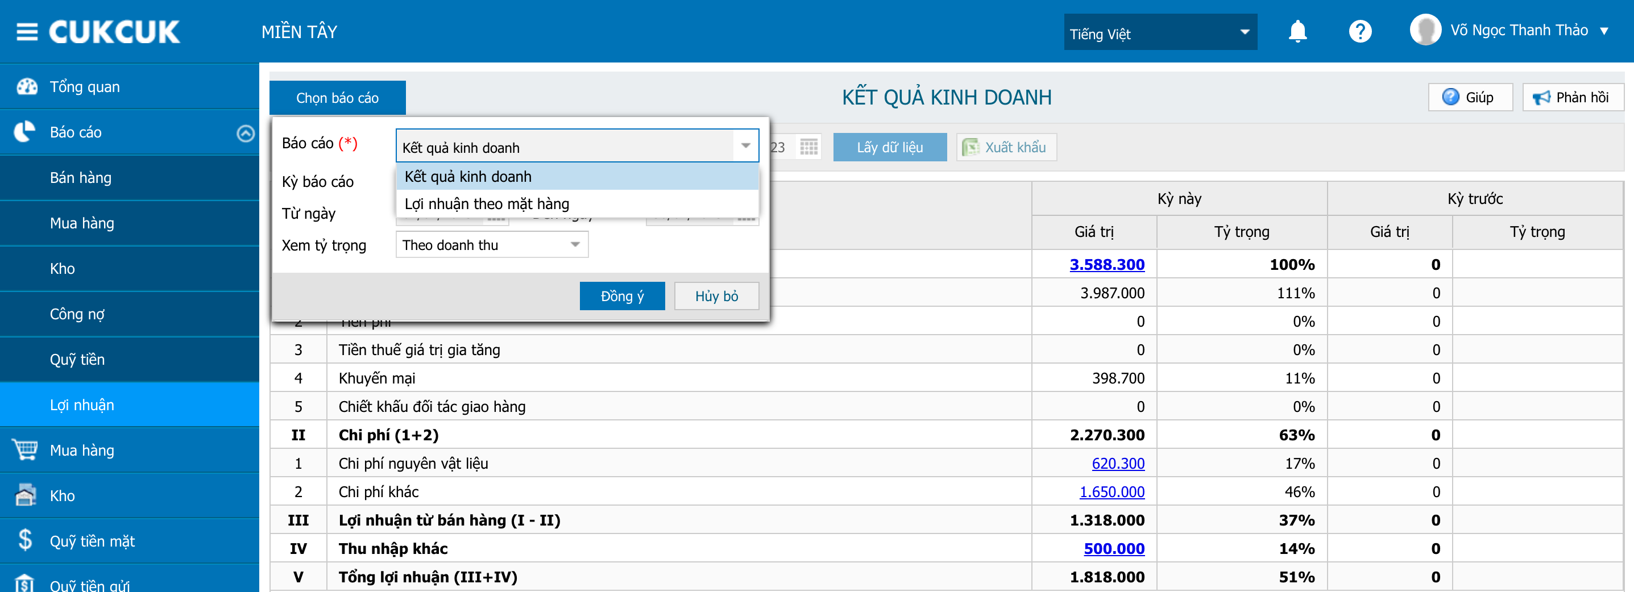Click the Phản hồi feedback button

pos(1573,97)
